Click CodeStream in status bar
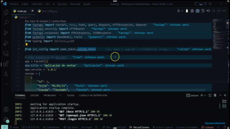This screenshot has height=129, width=230. point(51,127)
